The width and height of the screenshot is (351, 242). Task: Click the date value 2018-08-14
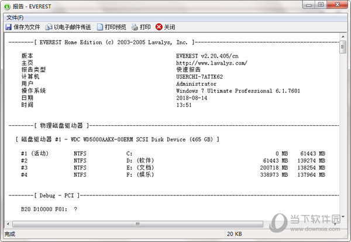point(192,98)
